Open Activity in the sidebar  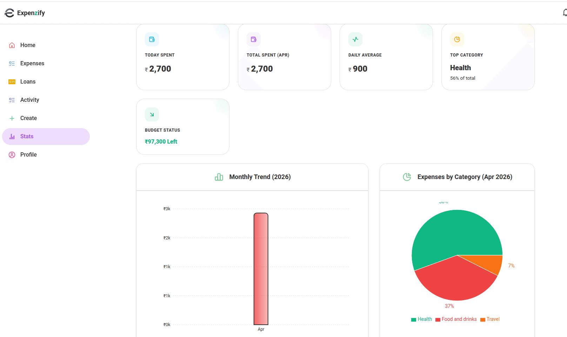29,100
